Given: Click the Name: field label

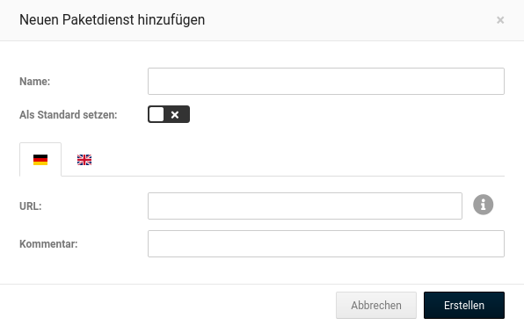Looking at the screenshot, I should [x=35, y=81].
